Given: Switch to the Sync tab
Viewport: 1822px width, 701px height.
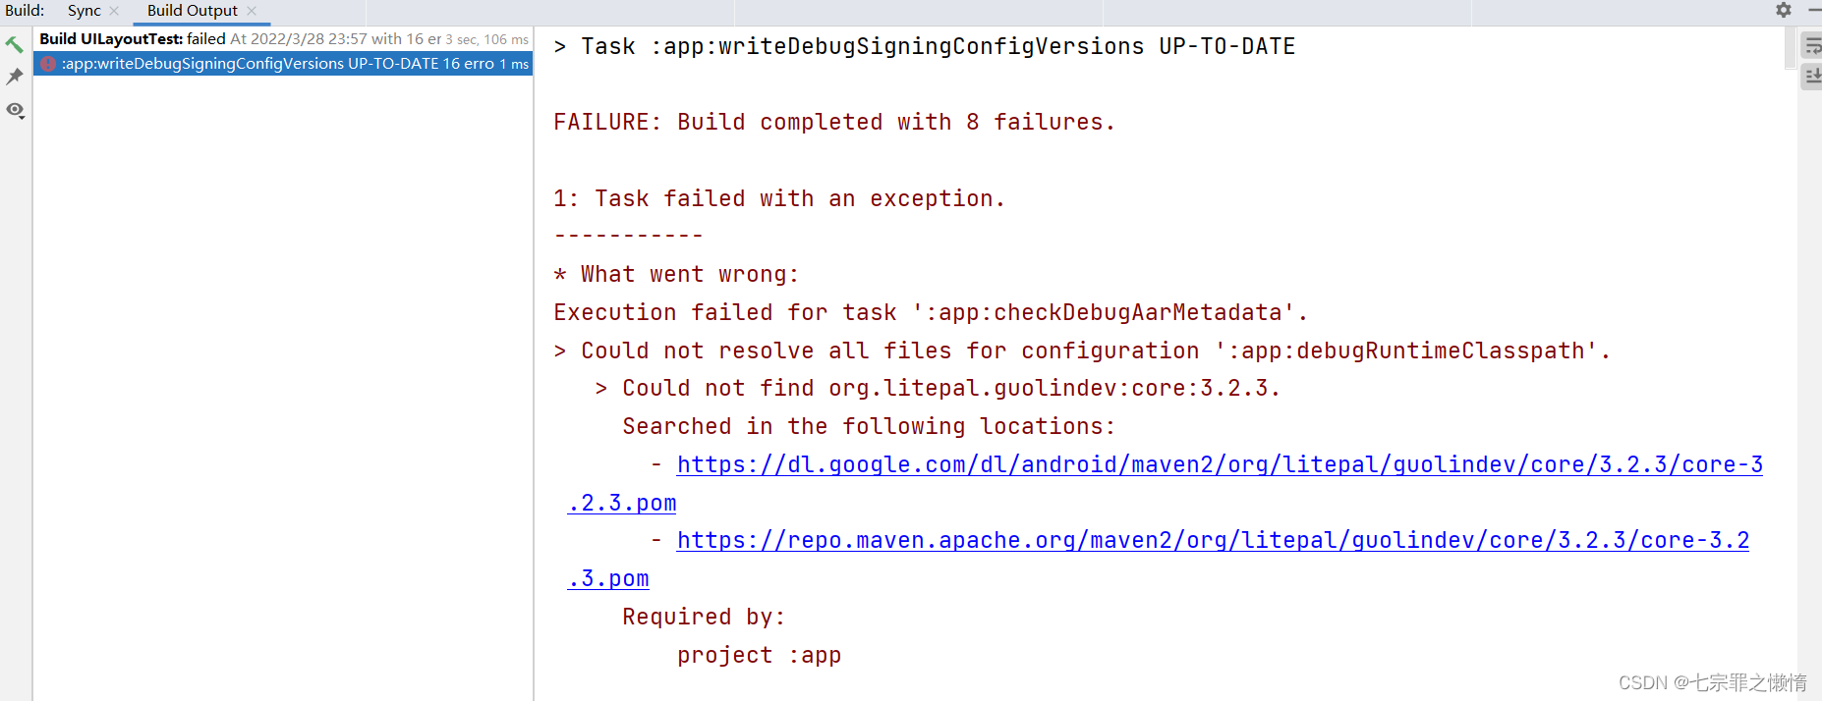Looking at the screenshot, I should tap(84, 11).
